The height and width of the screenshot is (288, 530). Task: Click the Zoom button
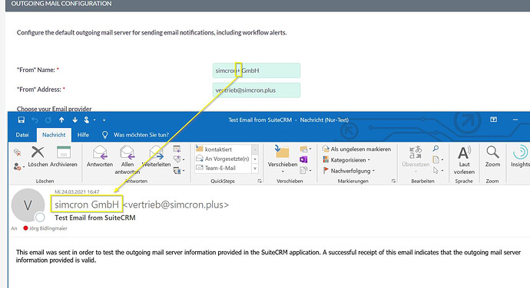tap(492, 157)
